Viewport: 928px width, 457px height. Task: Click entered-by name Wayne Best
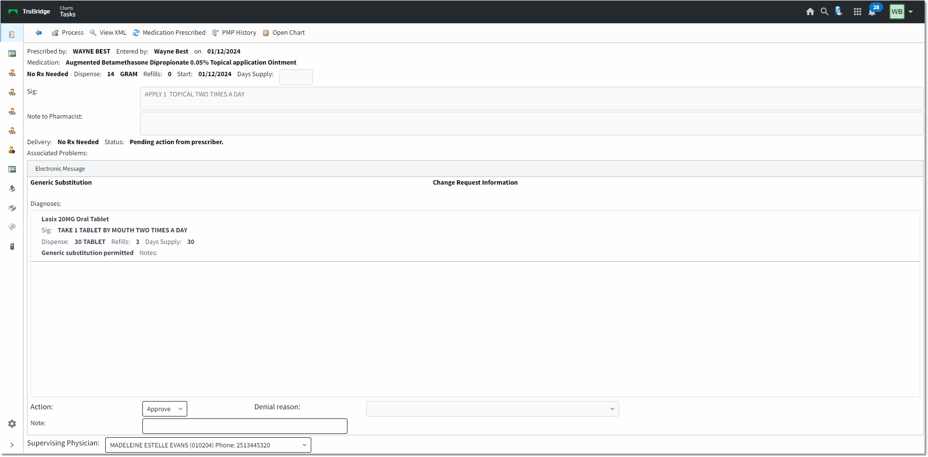(171, 52)
